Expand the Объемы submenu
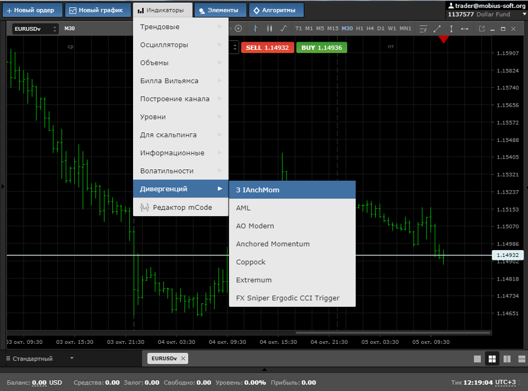Viewport: 528px width, 391px height. [181, 62]
